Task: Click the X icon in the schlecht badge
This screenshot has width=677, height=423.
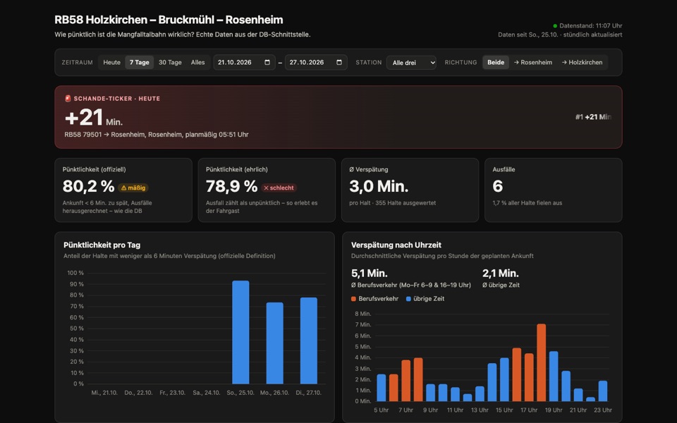Action: click(x=266, y=188)
